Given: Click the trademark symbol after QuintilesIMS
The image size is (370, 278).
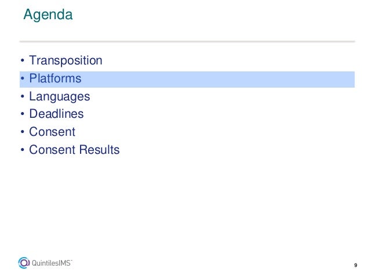Looking at the screenshot, I should [x=71, y=261].
